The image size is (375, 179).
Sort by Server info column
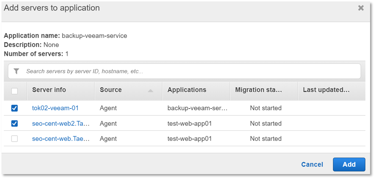(x=49, y=90)
